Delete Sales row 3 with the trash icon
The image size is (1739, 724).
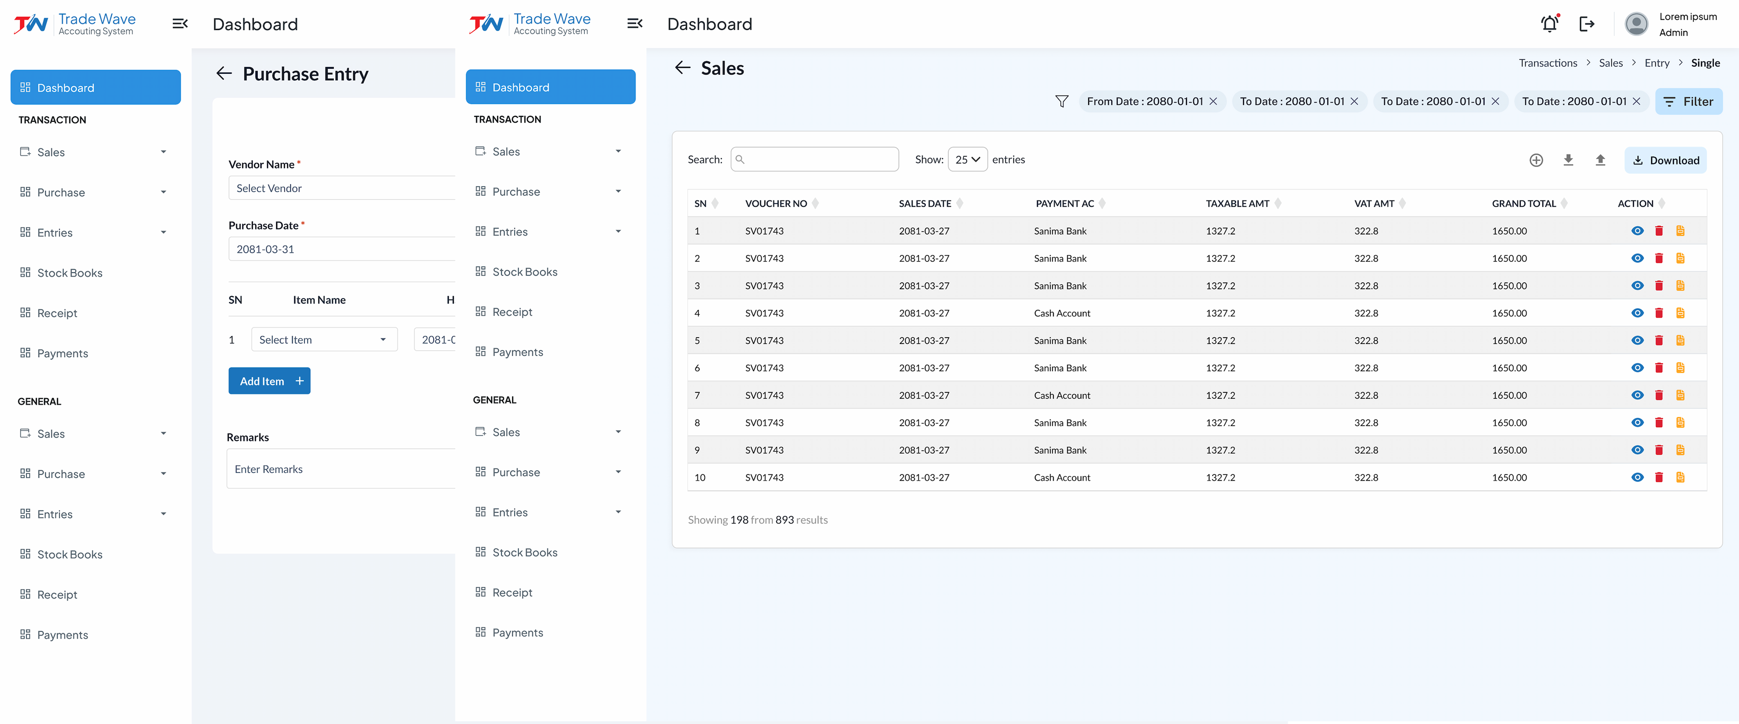pos(1659,286)
